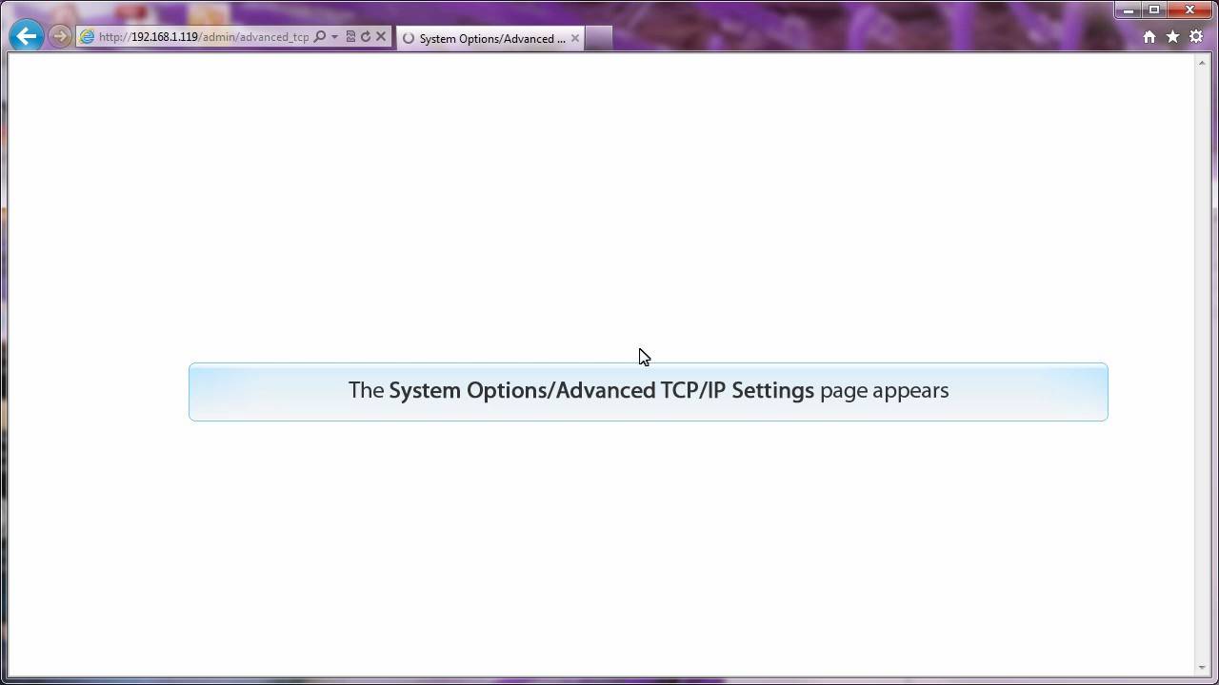Click the Stop loading X icon

(x=381, y=37)
